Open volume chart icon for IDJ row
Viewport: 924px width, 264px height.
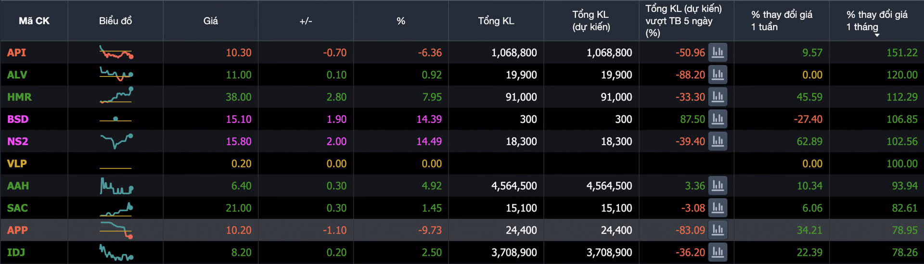pos(718,252)
